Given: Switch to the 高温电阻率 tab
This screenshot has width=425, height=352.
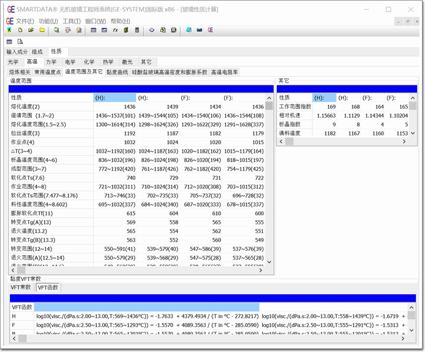Looking at the screenshot, I should [x=224, y=72].
